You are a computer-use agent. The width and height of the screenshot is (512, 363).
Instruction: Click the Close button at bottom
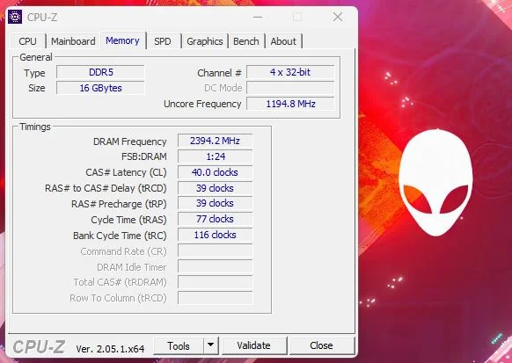(x=322, y=345)
